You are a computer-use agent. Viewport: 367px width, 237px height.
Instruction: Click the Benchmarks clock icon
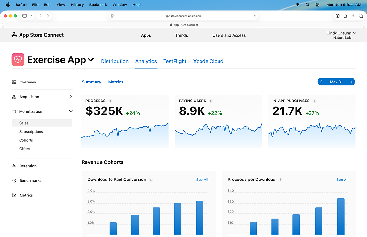pos(14,180)
